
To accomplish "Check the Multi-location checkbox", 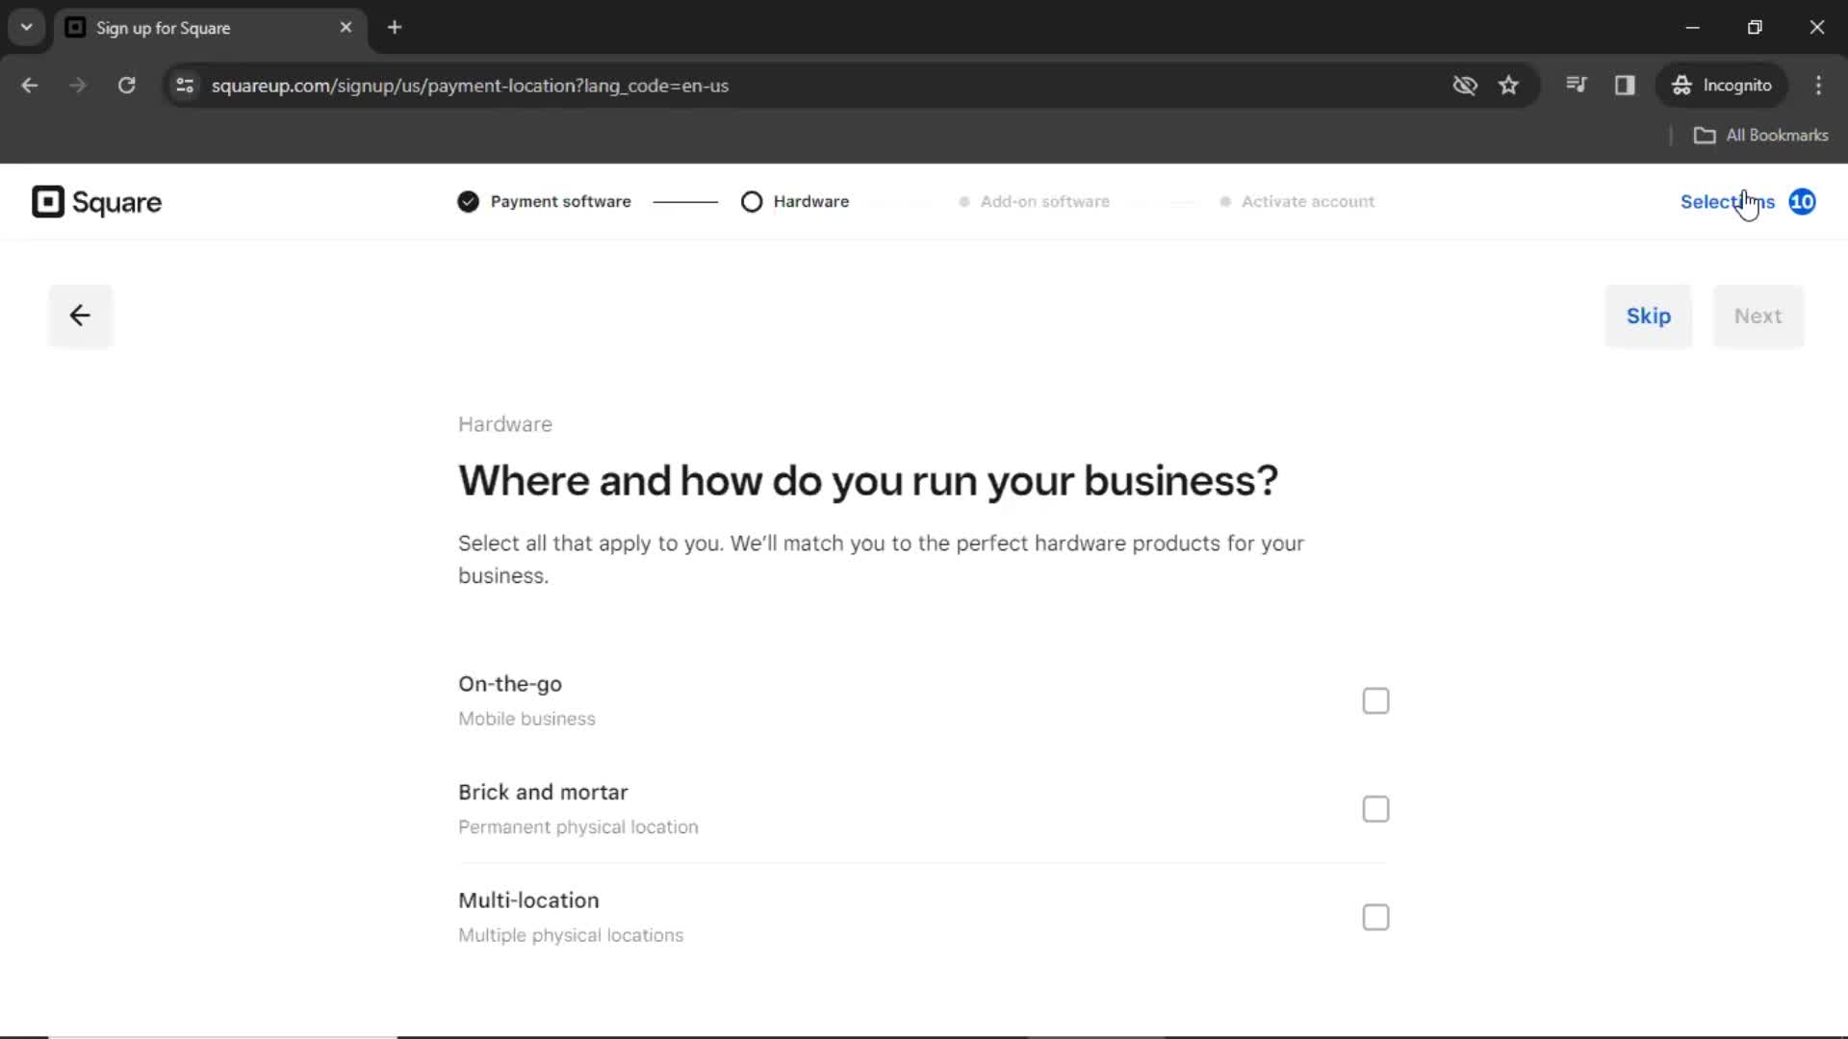I will point(1375,918).
